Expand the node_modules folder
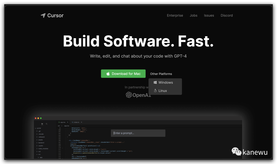Viewport: 277px width, 164px height. point(43,149)
